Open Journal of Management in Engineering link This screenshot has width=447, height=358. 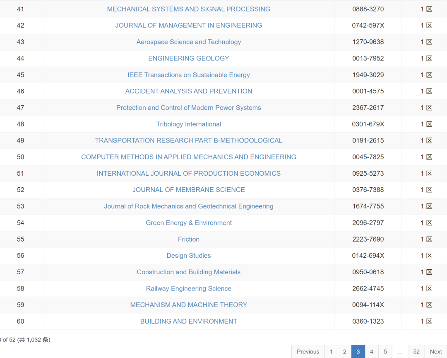coord(188,25)
